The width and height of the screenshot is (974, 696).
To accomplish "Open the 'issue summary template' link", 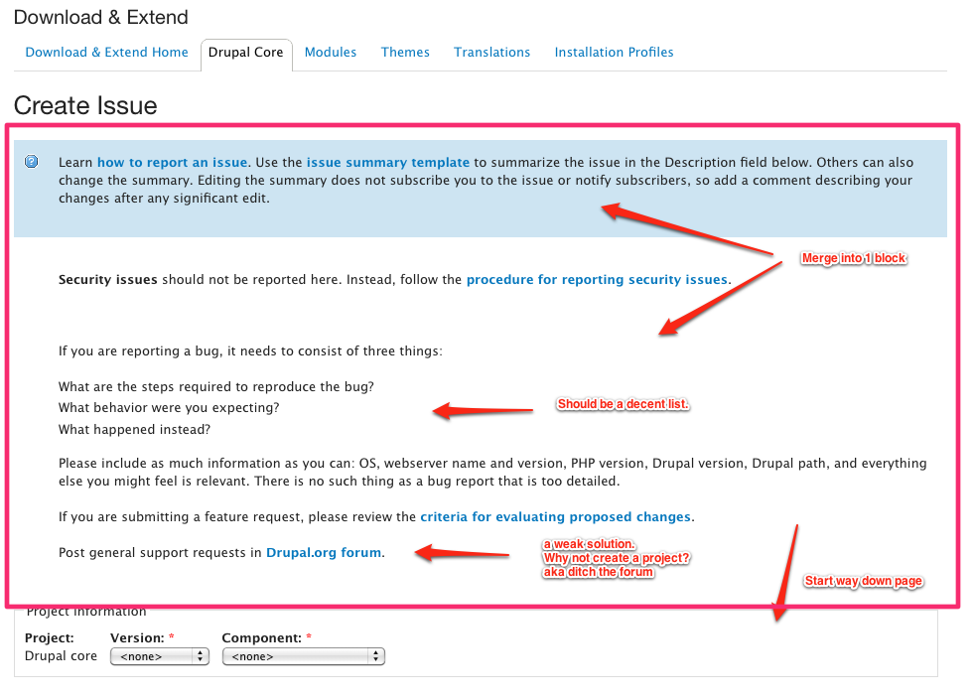I will (x=387, y=162).
